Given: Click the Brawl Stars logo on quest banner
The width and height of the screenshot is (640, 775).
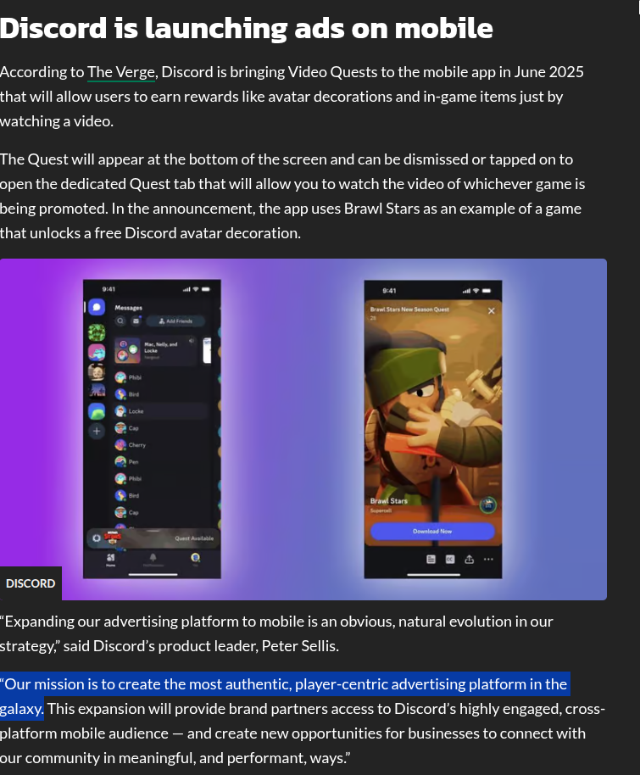Looking at the screenshot, I should click(x=113, y=537).
